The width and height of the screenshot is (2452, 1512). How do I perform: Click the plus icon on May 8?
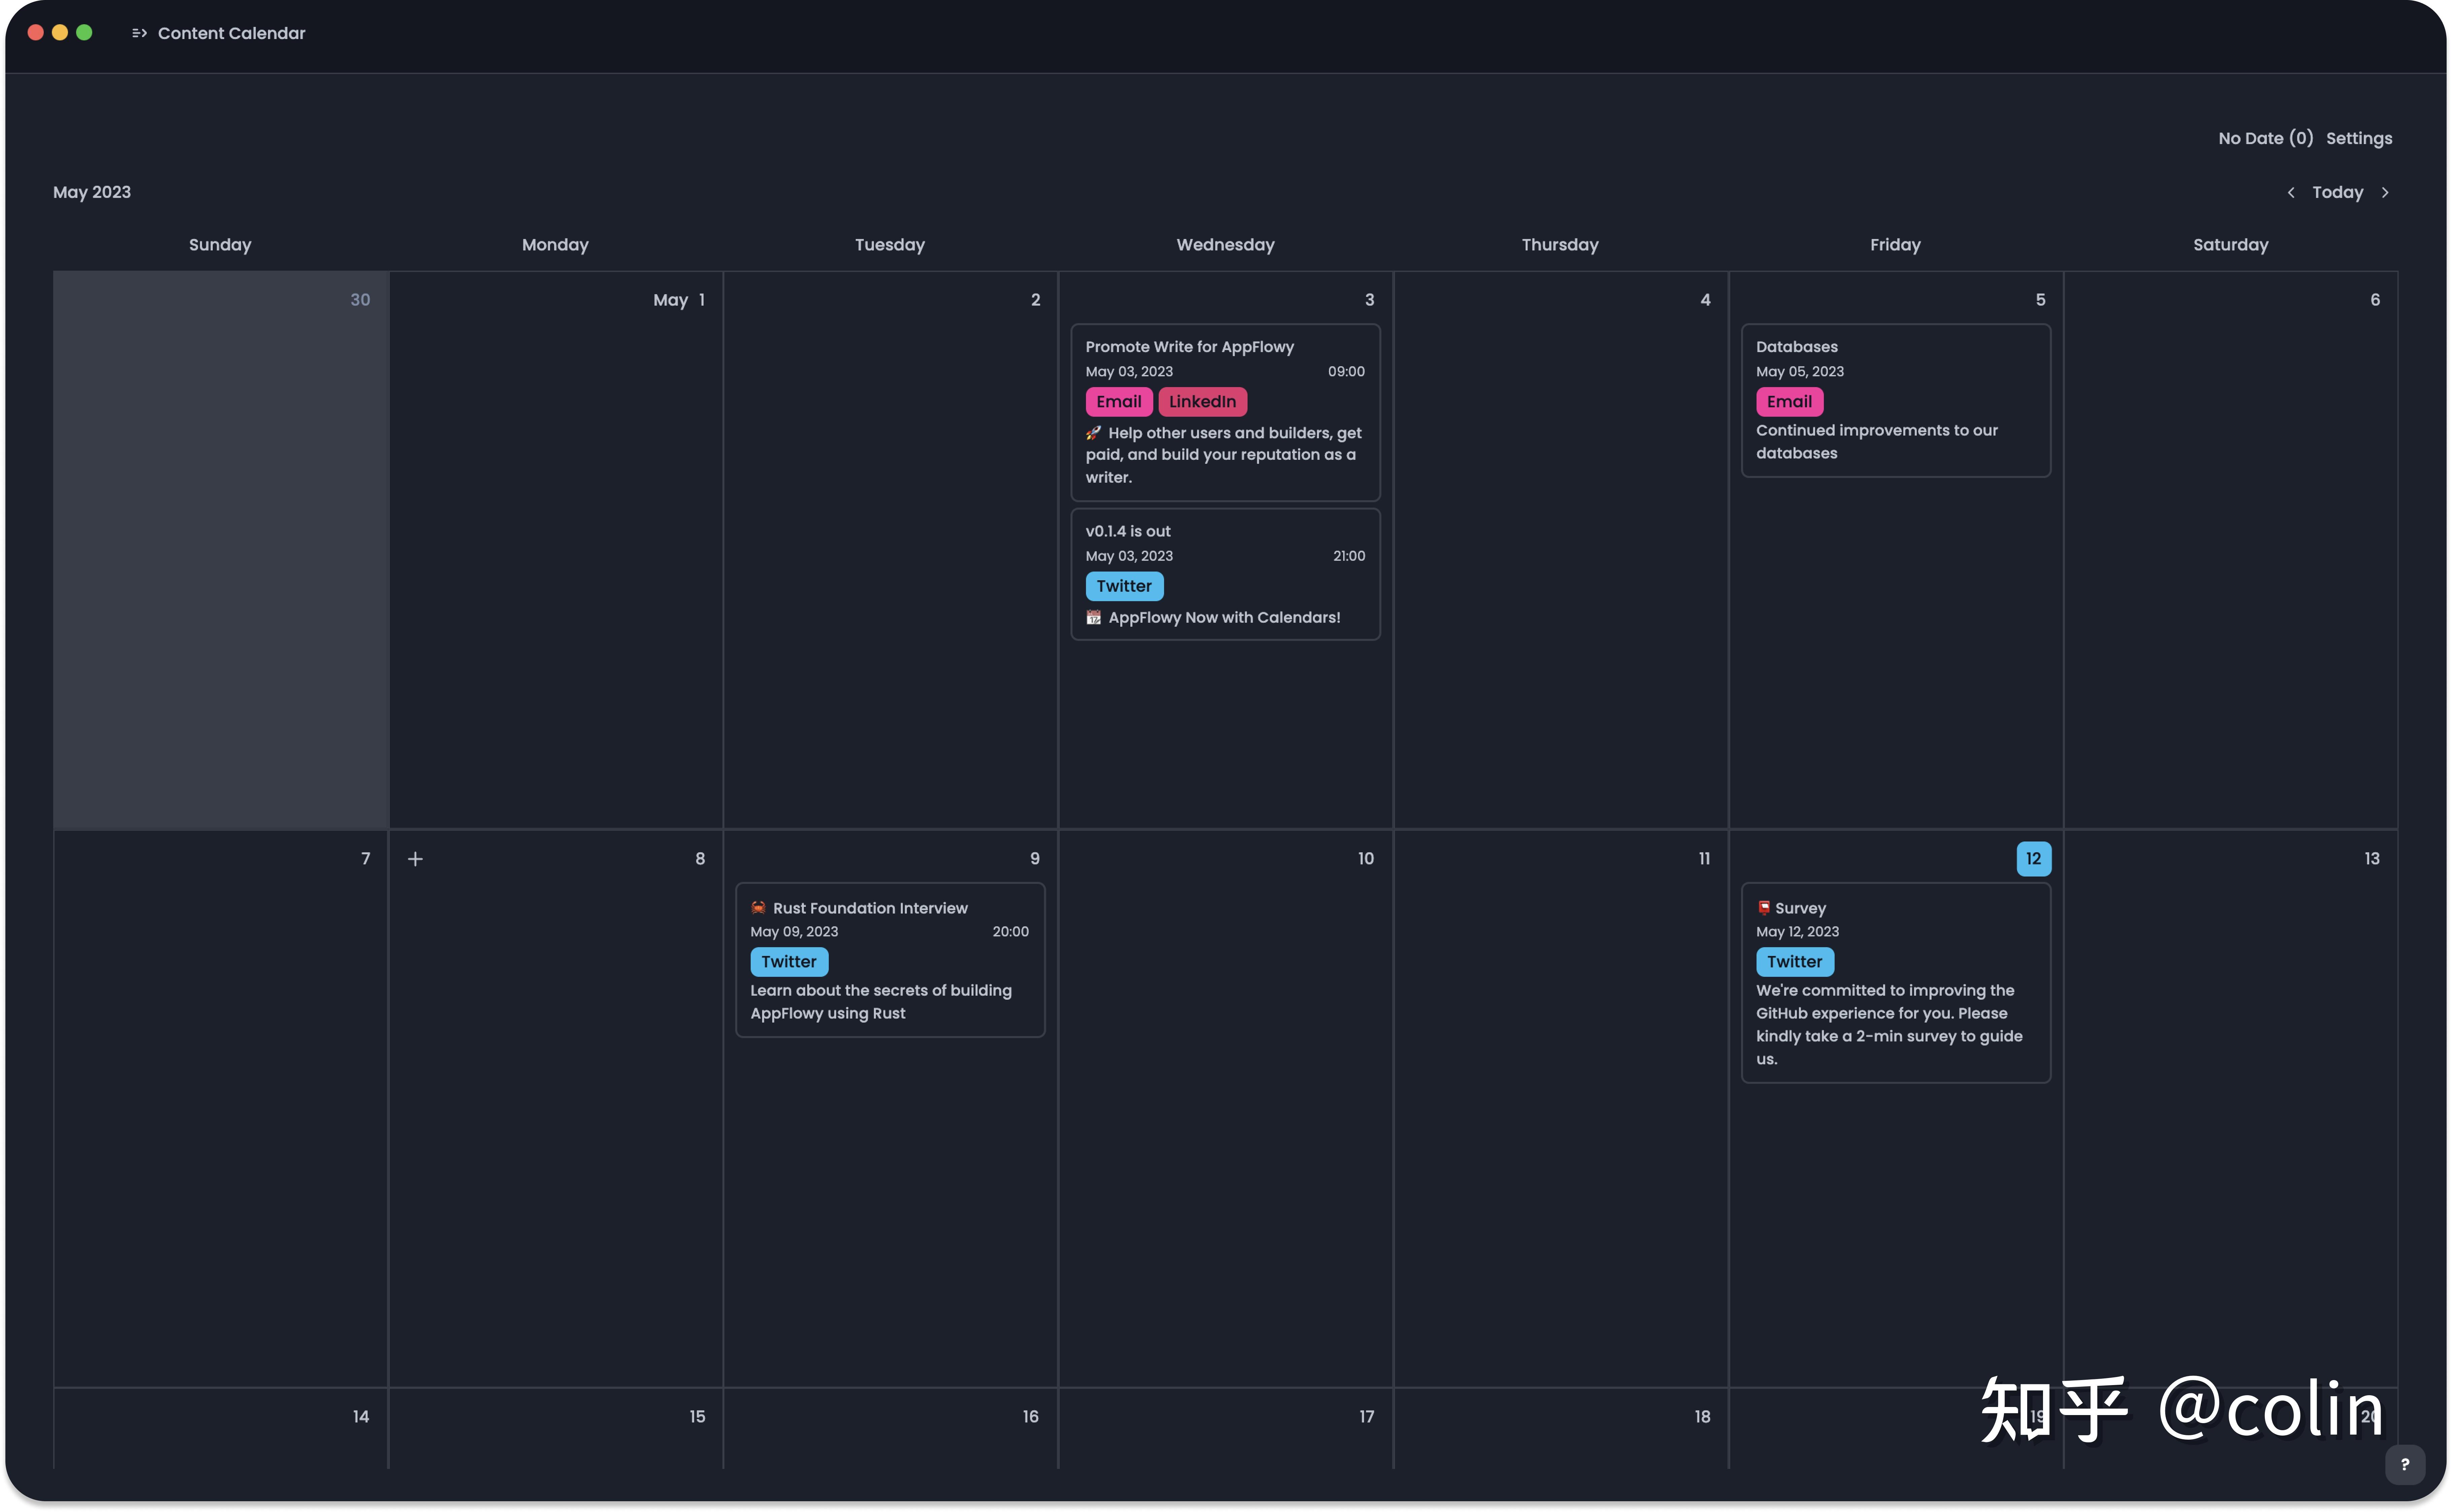pos(415,859)
